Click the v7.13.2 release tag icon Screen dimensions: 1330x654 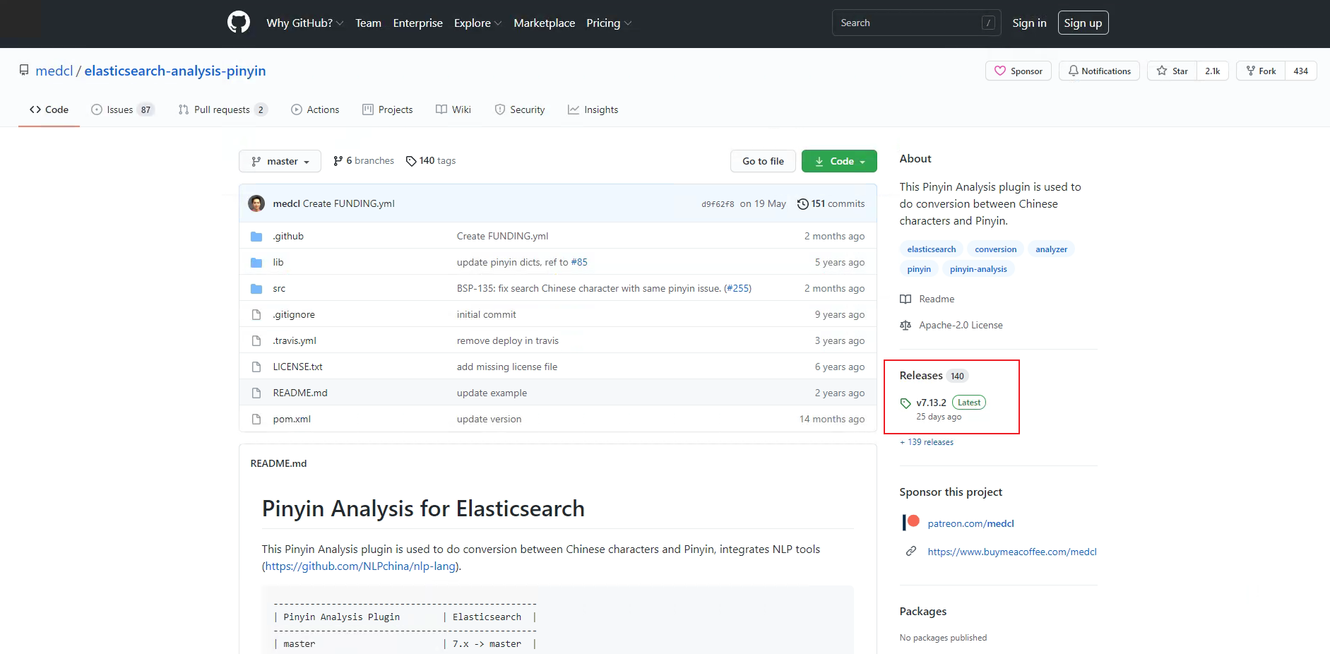coord(906,403)
